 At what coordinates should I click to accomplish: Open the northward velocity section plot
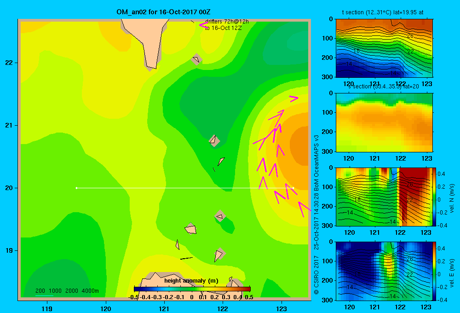point(384,197)
